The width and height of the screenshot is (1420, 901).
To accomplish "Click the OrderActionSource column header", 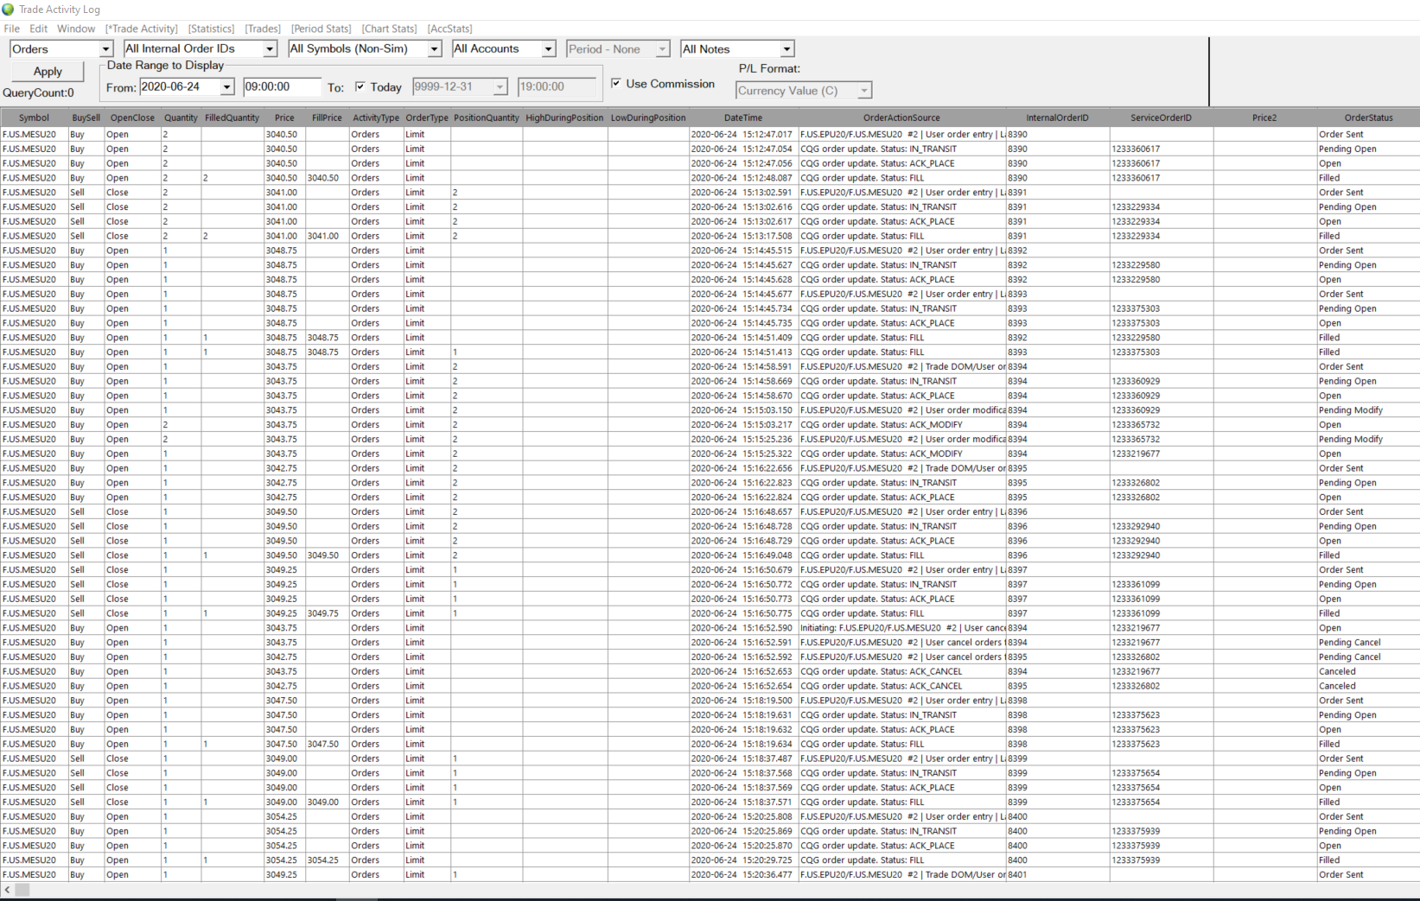I will point(901,117).
